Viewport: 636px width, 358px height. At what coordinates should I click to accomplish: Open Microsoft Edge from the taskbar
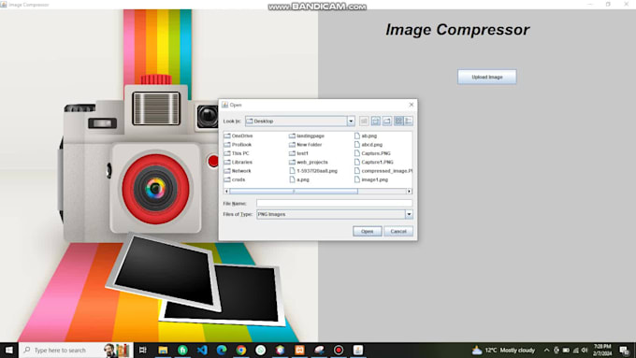pyautogui.click(x=222, y=350)
